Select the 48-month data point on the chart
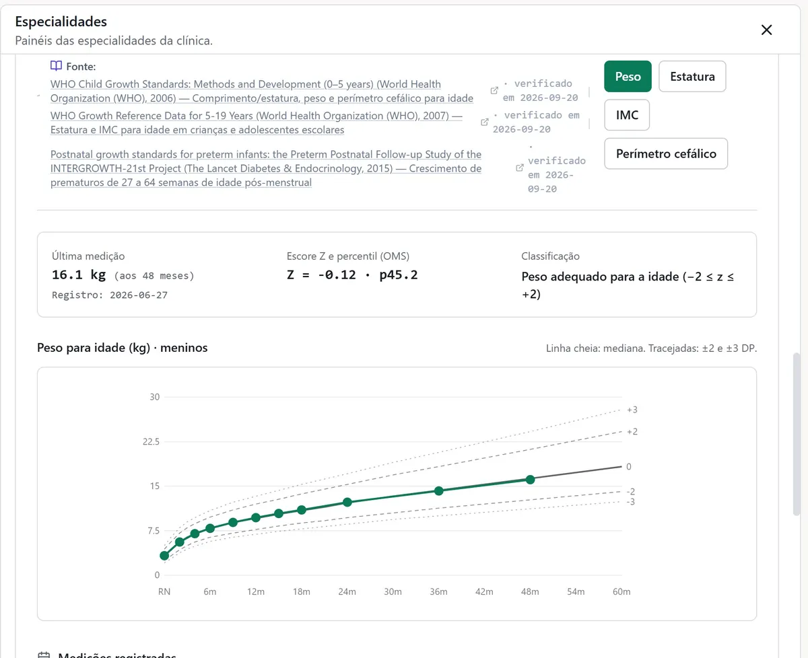Image resolution: width=808 pixels, height=658 pixels. pos(530,480)
